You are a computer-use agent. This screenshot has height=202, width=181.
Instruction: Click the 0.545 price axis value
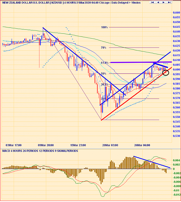(x=176, y=122)
